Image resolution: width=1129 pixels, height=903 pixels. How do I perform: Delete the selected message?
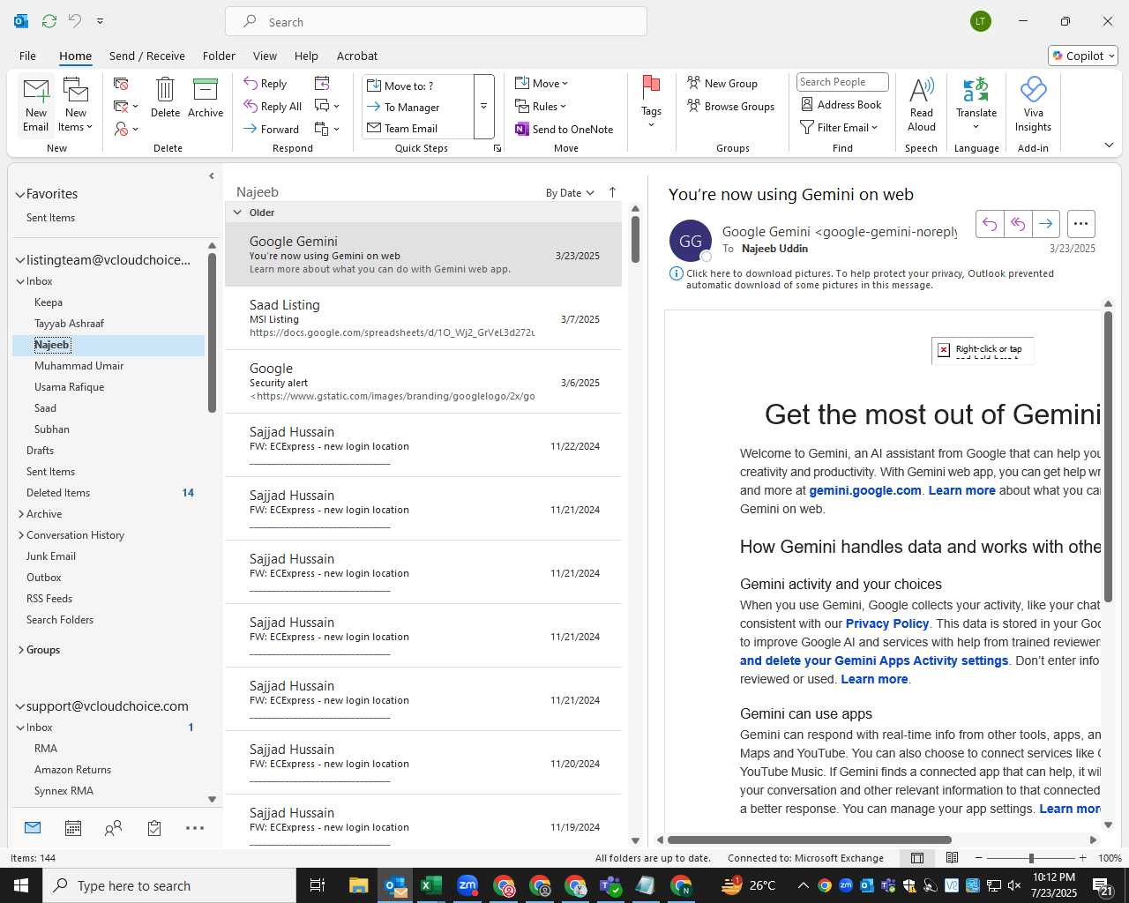[x=165, y=97]
